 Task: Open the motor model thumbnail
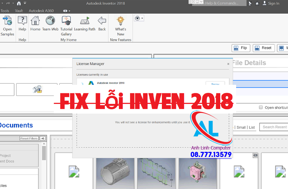[115, 170]
